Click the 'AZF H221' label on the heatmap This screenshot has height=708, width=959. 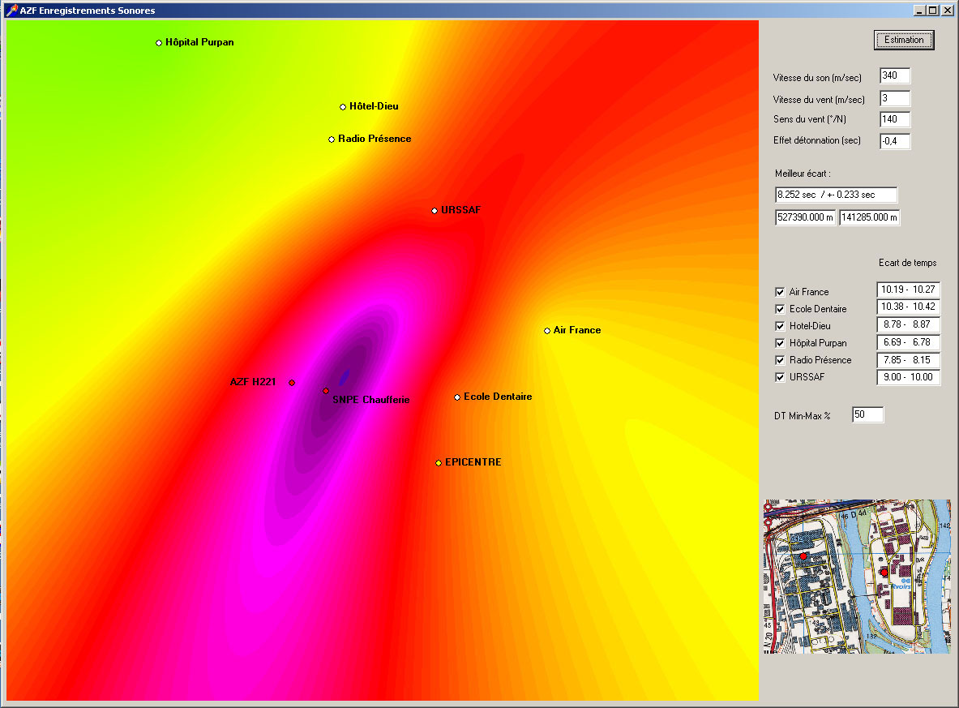click(x=253, y=382)
